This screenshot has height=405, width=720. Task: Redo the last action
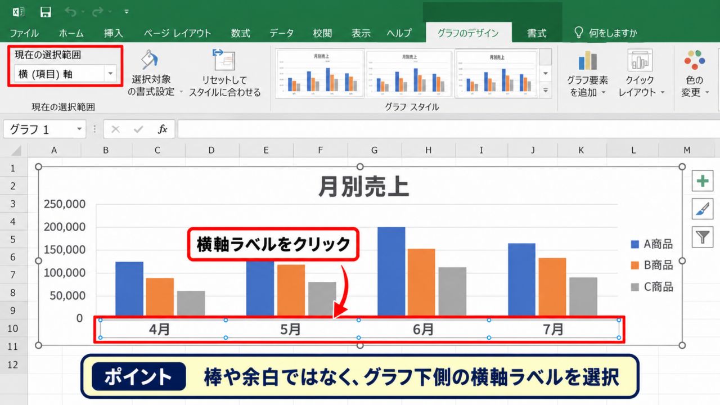point(99,11)
